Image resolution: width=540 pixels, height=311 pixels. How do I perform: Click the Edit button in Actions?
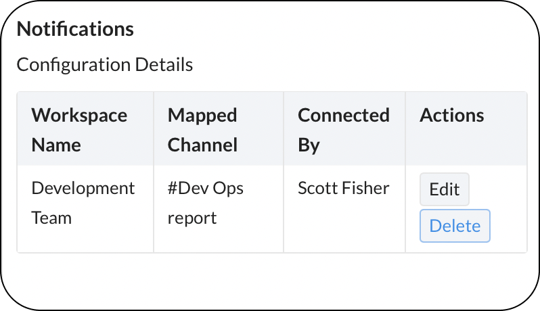[445, 189]
